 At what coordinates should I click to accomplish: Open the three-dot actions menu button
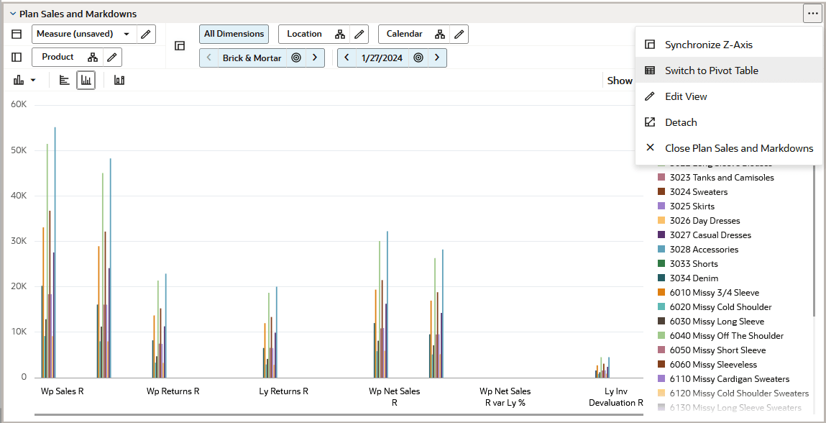tap(811, 14)
